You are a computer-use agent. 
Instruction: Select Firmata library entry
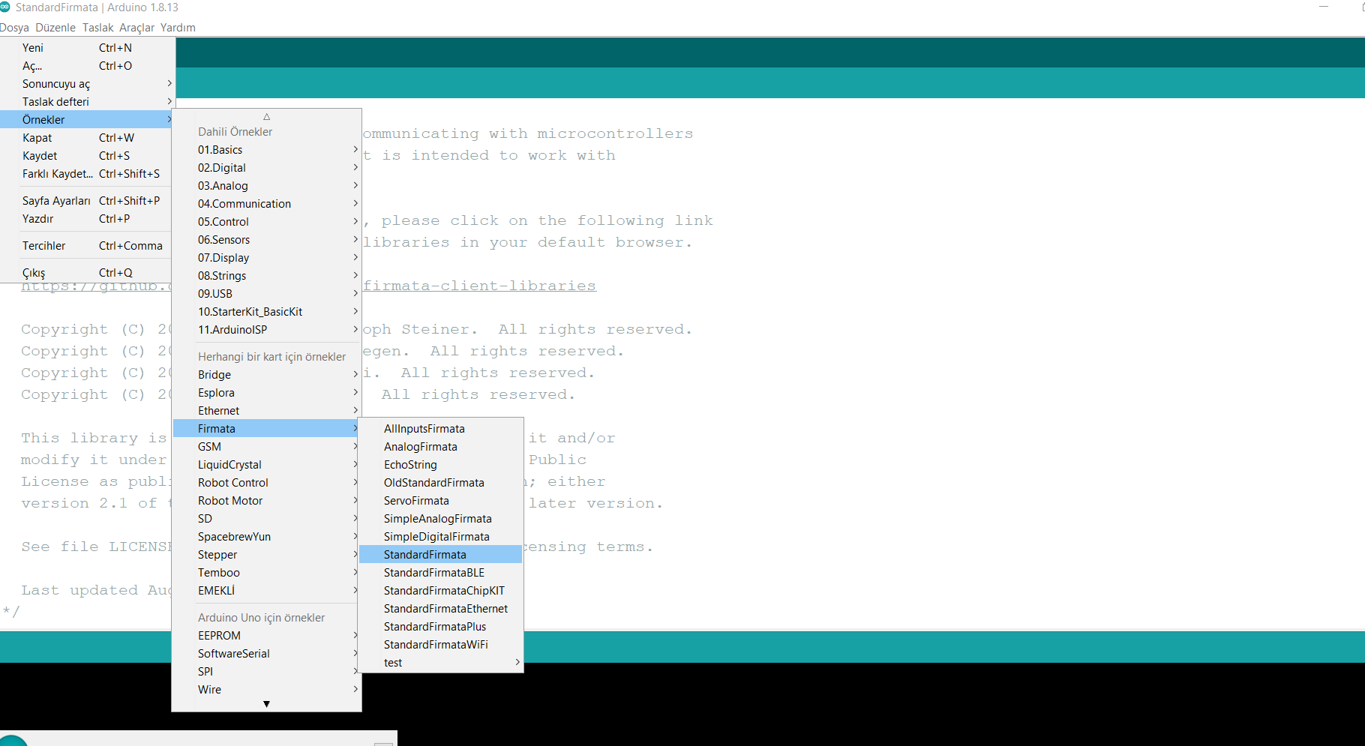click(x=267, y=429)
